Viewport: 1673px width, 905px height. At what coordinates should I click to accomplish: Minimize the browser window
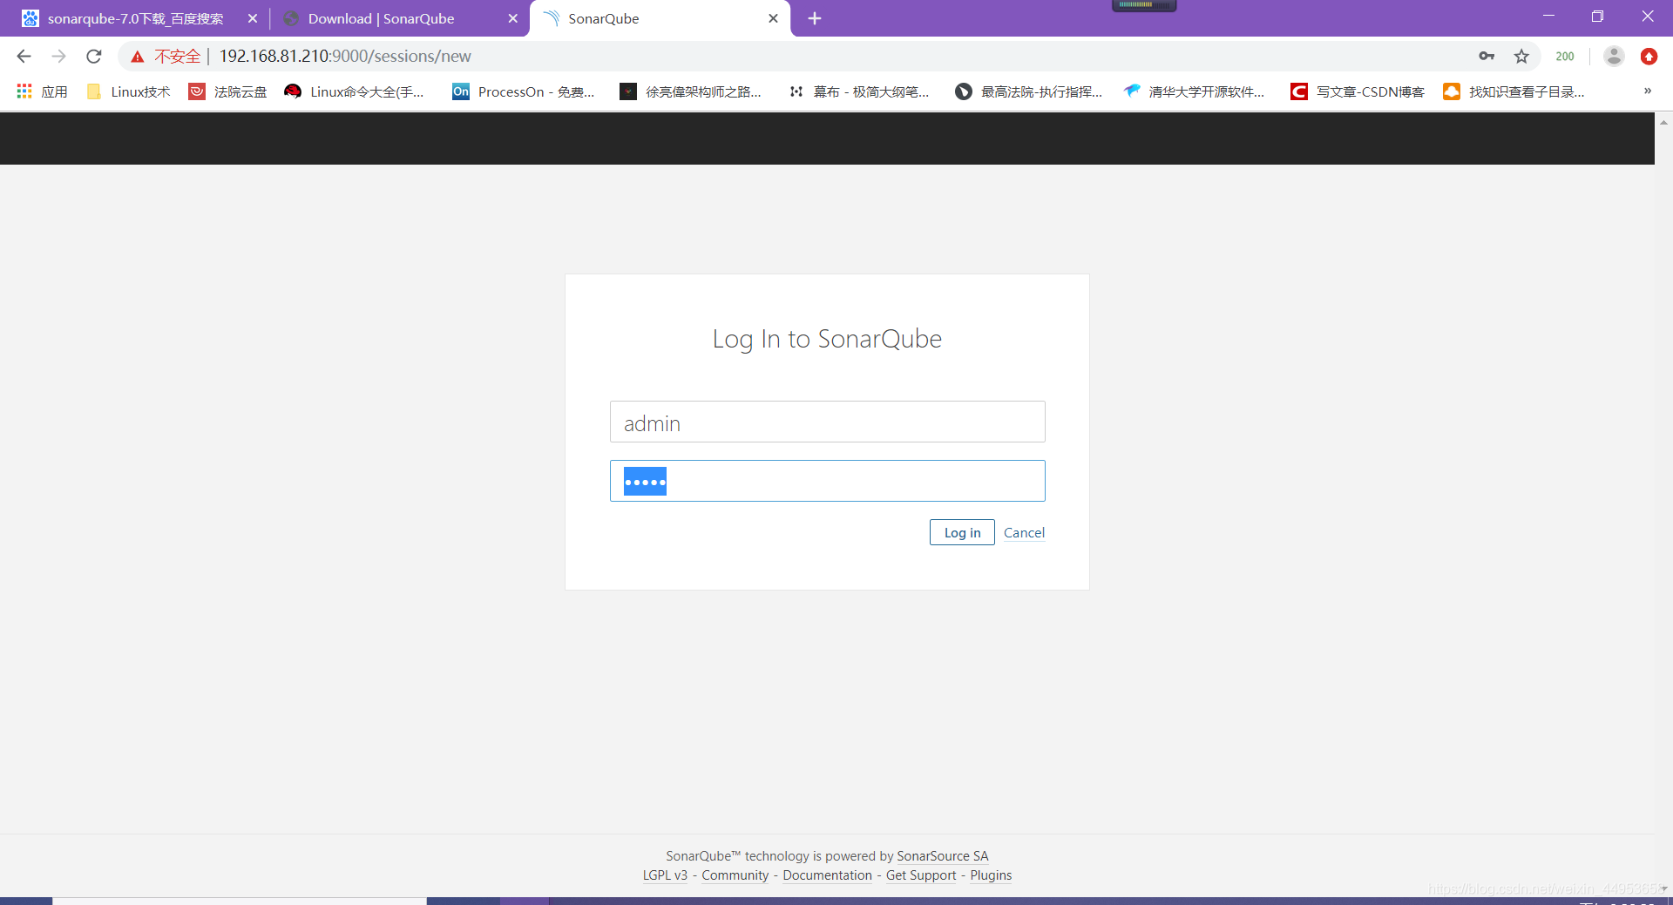(1548, 17)
